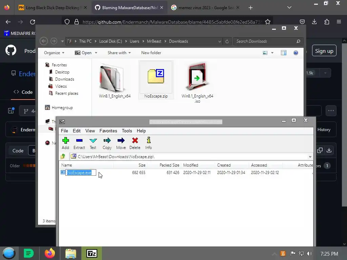
Task: Open File Explorer from the taskbar
Action: coord(71,253)
